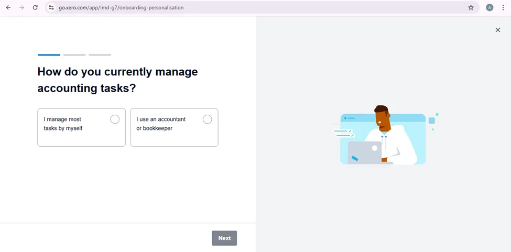Click the illustration of person at laptop
This screenshot has height=252, width=511.
point(385,135)
